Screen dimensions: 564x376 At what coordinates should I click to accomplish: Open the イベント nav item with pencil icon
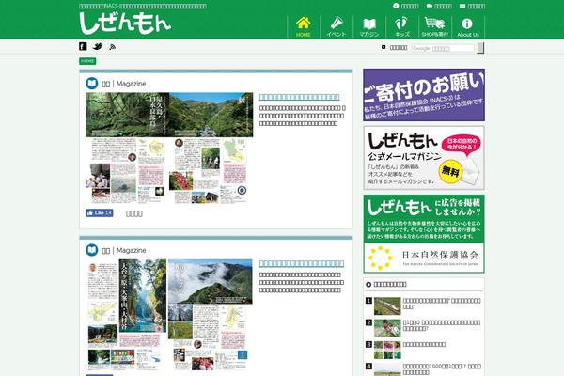pyautogui.click(x=337, y=26)
